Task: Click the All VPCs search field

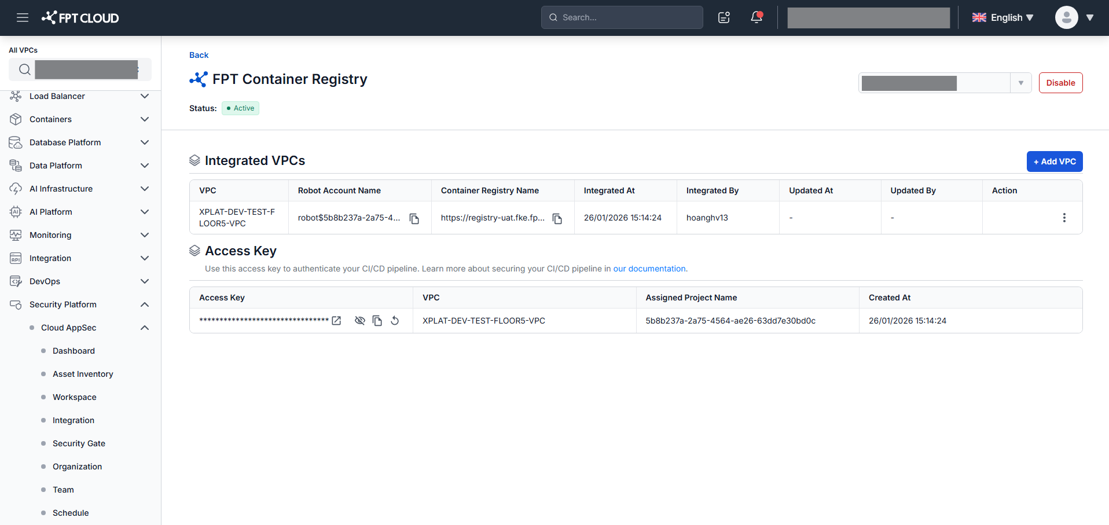Action: click(x=80, y=69)
